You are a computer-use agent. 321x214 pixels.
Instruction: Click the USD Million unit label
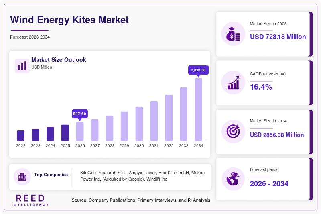(x=42, y=67)
